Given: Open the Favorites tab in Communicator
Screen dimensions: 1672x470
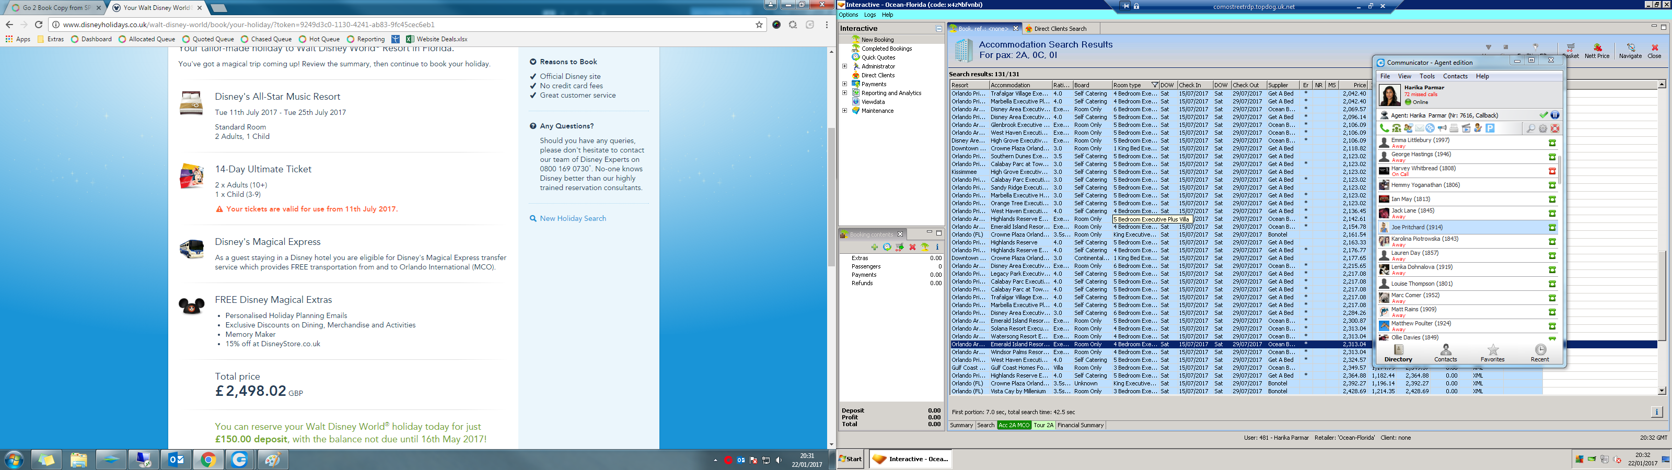Looking at the screenshot, I should [x=1492, y=353].
